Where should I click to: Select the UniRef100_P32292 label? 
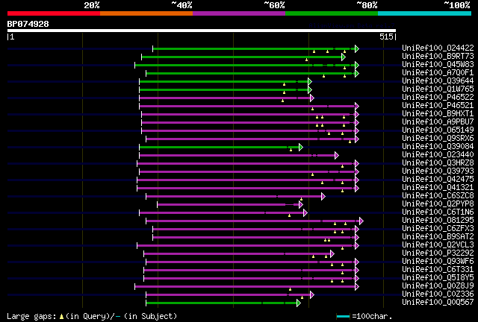(x=438, y=253)
